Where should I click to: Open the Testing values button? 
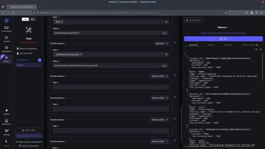tap(193, 20)
